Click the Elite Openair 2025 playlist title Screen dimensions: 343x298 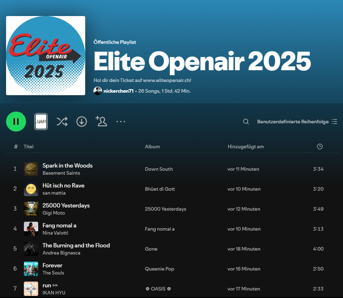pos(202,61)
